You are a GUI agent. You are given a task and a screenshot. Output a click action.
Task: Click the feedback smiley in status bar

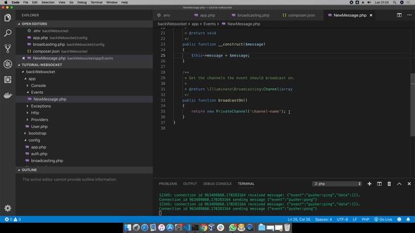tap(399, 219)
